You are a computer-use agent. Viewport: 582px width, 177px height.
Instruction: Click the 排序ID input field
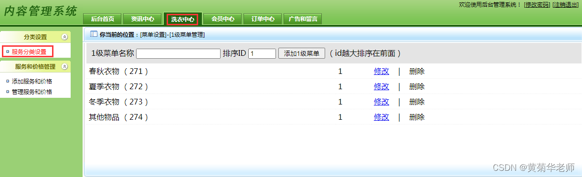click(x=262, y=53)
